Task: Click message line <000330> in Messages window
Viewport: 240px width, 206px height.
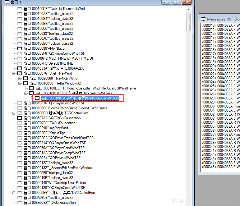Action: 220,106
